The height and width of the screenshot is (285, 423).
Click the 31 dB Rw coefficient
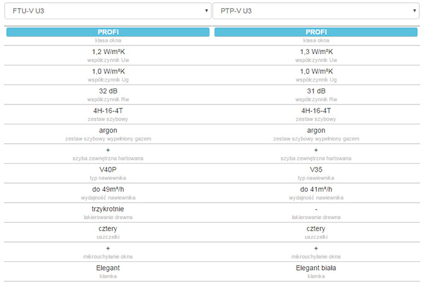pos(316,91)
